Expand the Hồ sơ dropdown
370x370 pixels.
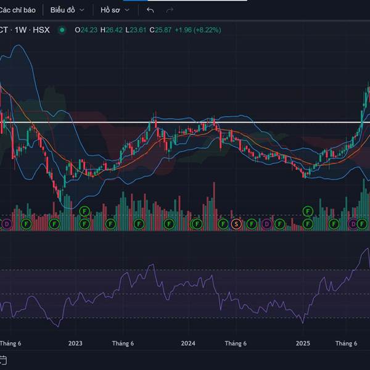point(115,10)
